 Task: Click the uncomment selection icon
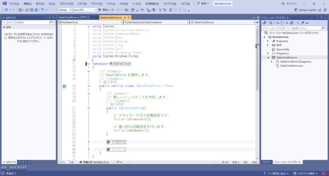tap(164, 10)
